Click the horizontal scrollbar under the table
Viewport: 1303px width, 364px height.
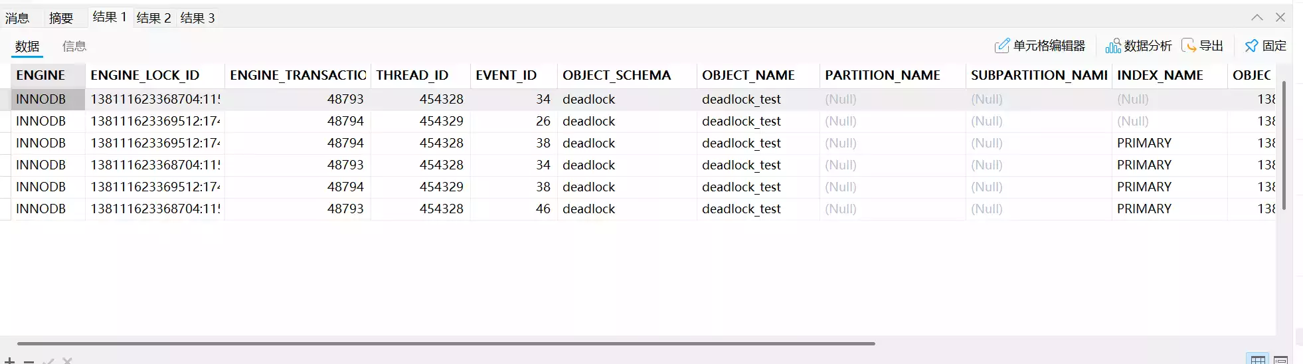point(445,343)
